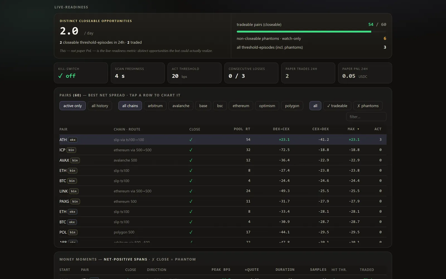Click the kill-switch green checkmark icon
Screen dimensions: 446x279
(60, 76)
